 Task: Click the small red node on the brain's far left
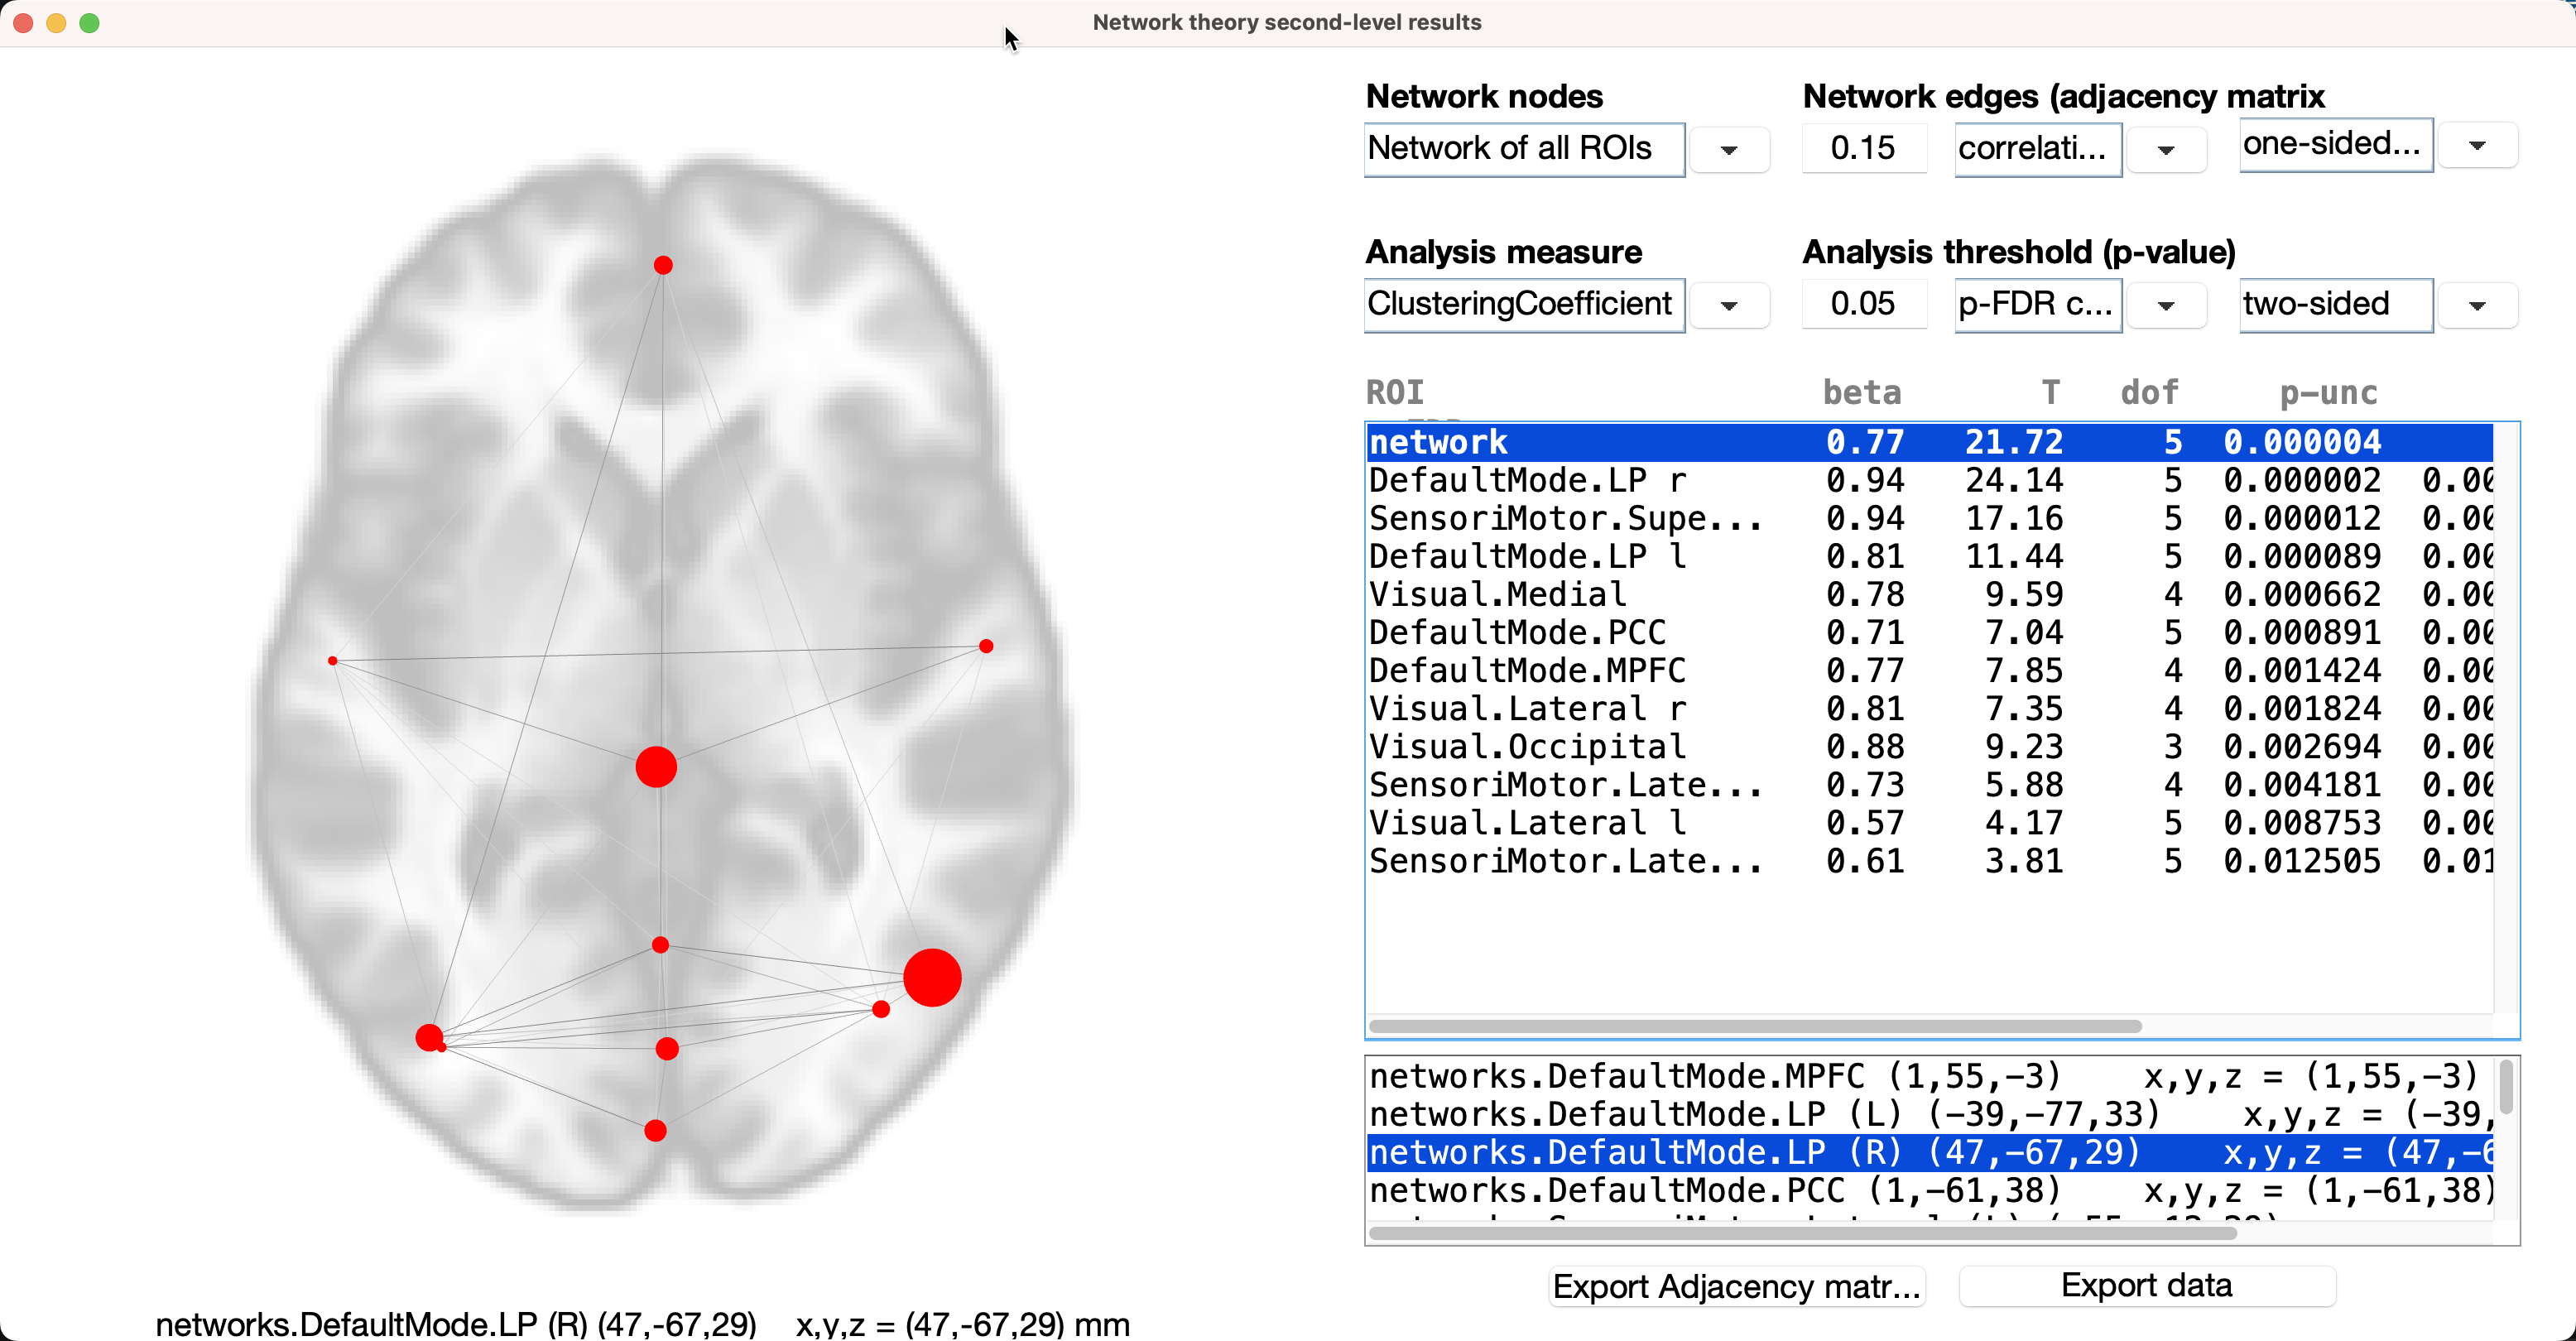click(333, 661)
